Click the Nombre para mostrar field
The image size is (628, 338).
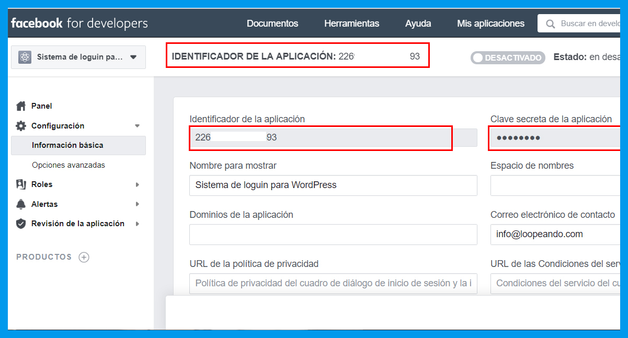coord(333,185)
